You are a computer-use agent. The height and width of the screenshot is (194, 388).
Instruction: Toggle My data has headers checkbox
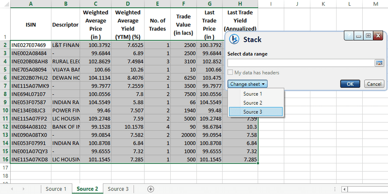click(x=230, y=72)
